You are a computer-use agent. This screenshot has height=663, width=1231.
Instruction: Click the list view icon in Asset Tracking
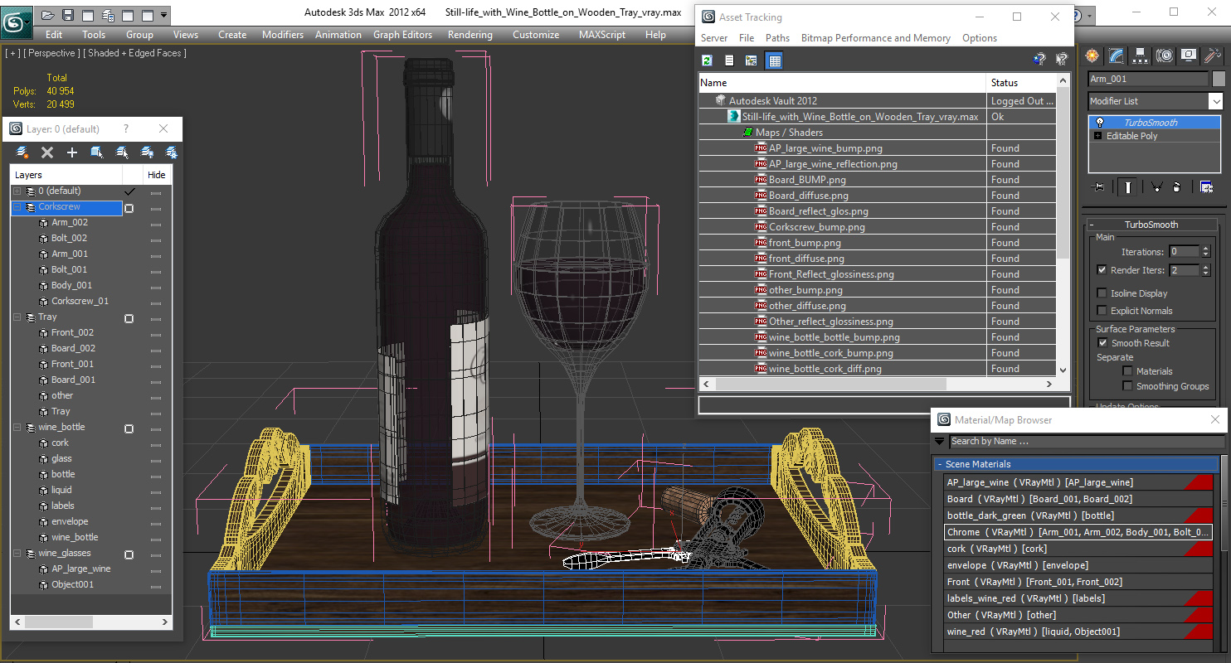coord(729,60)
